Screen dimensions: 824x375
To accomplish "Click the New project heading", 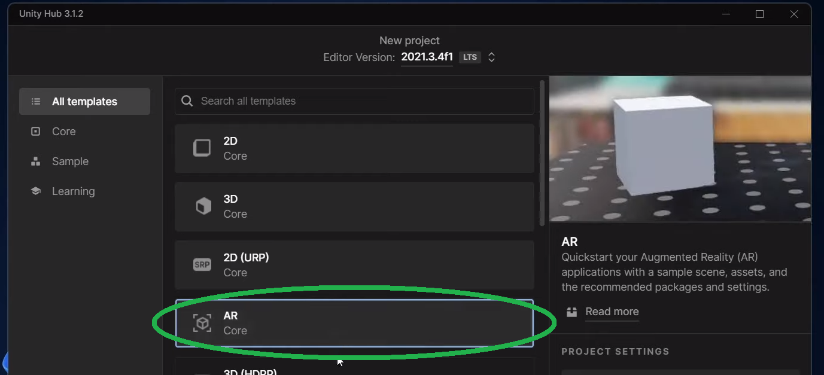I will coord(409,41).
